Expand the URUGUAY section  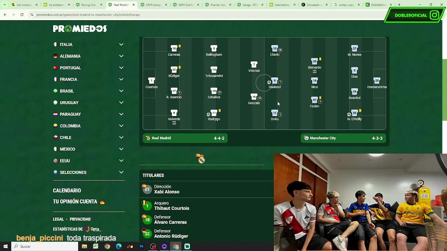[121, 102]
